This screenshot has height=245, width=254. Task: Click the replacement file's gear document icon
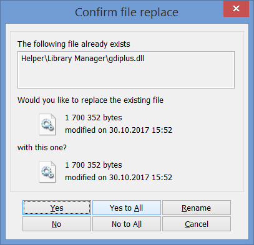(47, 171)
